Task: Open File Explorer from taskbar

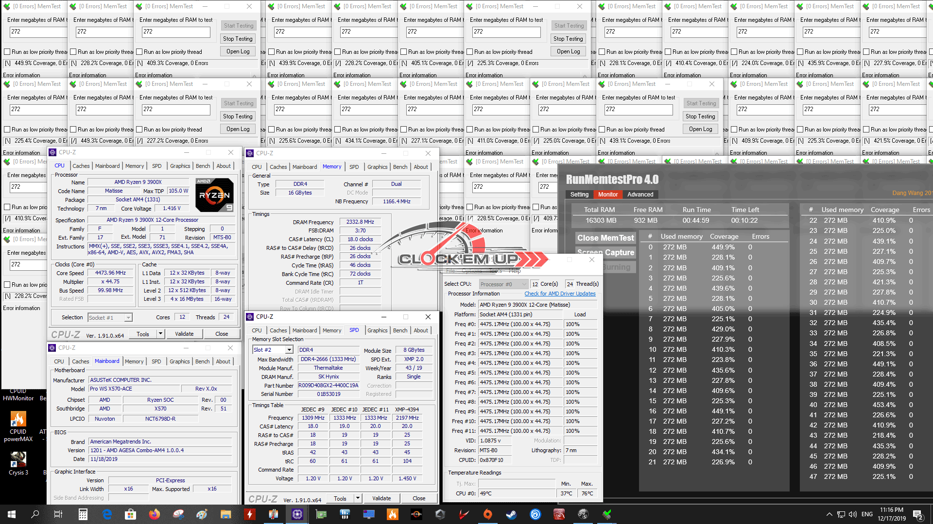Action: click(225, 514)
